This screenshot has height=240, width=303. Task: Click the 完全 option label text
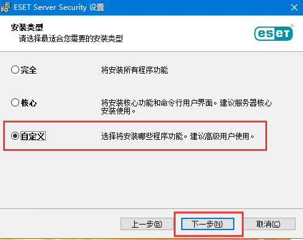(28, 70)
